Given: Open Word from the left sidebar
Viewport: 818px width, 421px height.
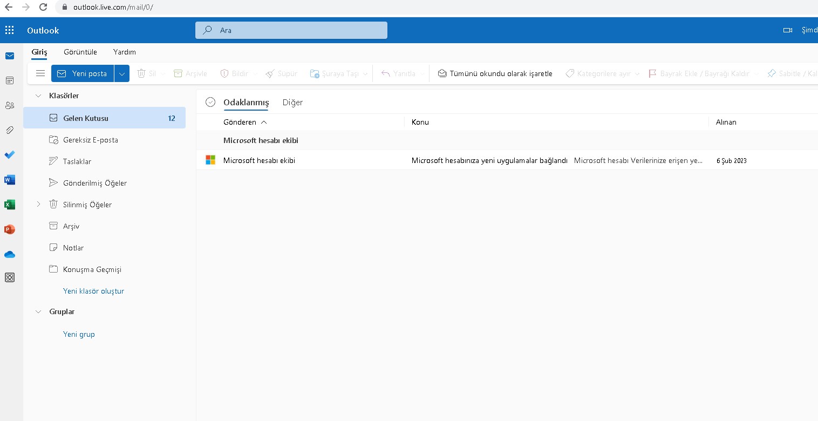Looking at the screenshot, I should pyautogui.click(x=9, y=180).
